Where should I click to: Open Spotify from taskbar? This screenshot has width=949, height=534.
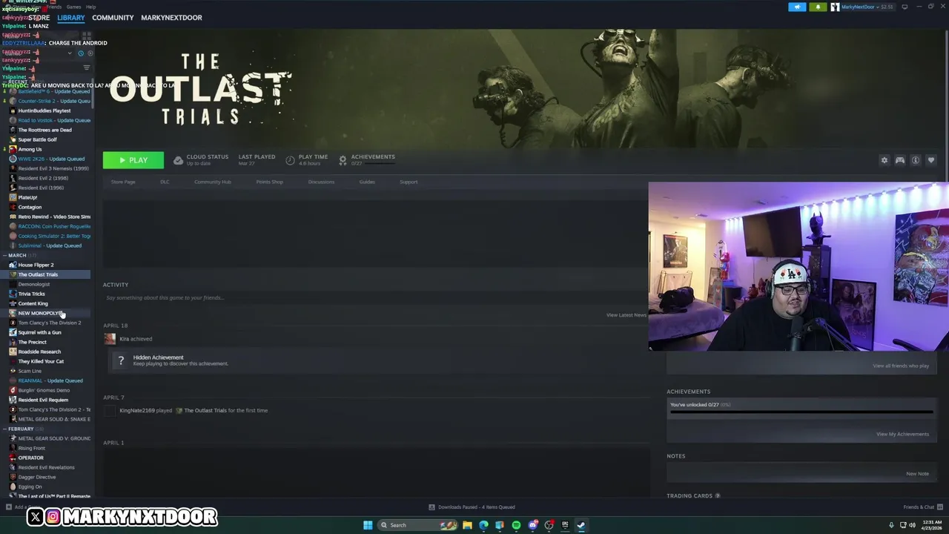(516, 525)
